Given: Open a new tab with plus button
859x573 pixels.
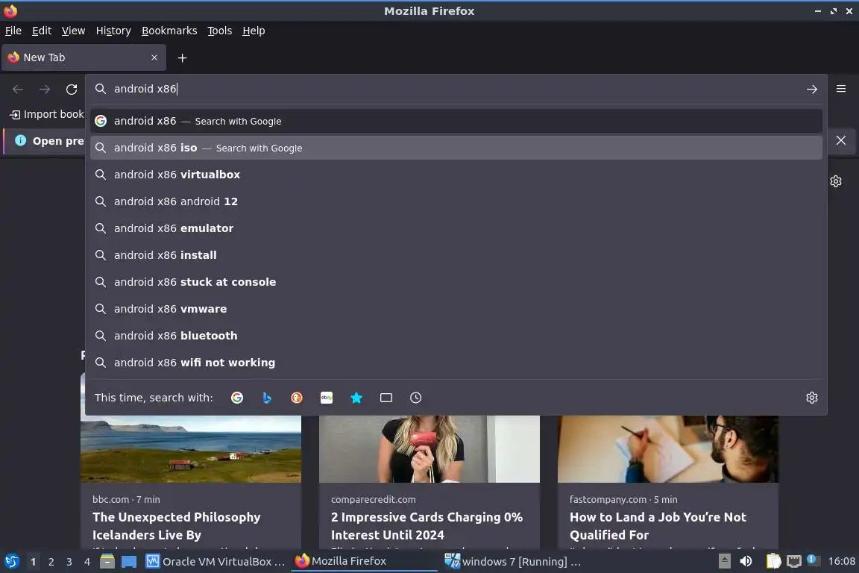Looking at the screenshot, I should (183, 57).
